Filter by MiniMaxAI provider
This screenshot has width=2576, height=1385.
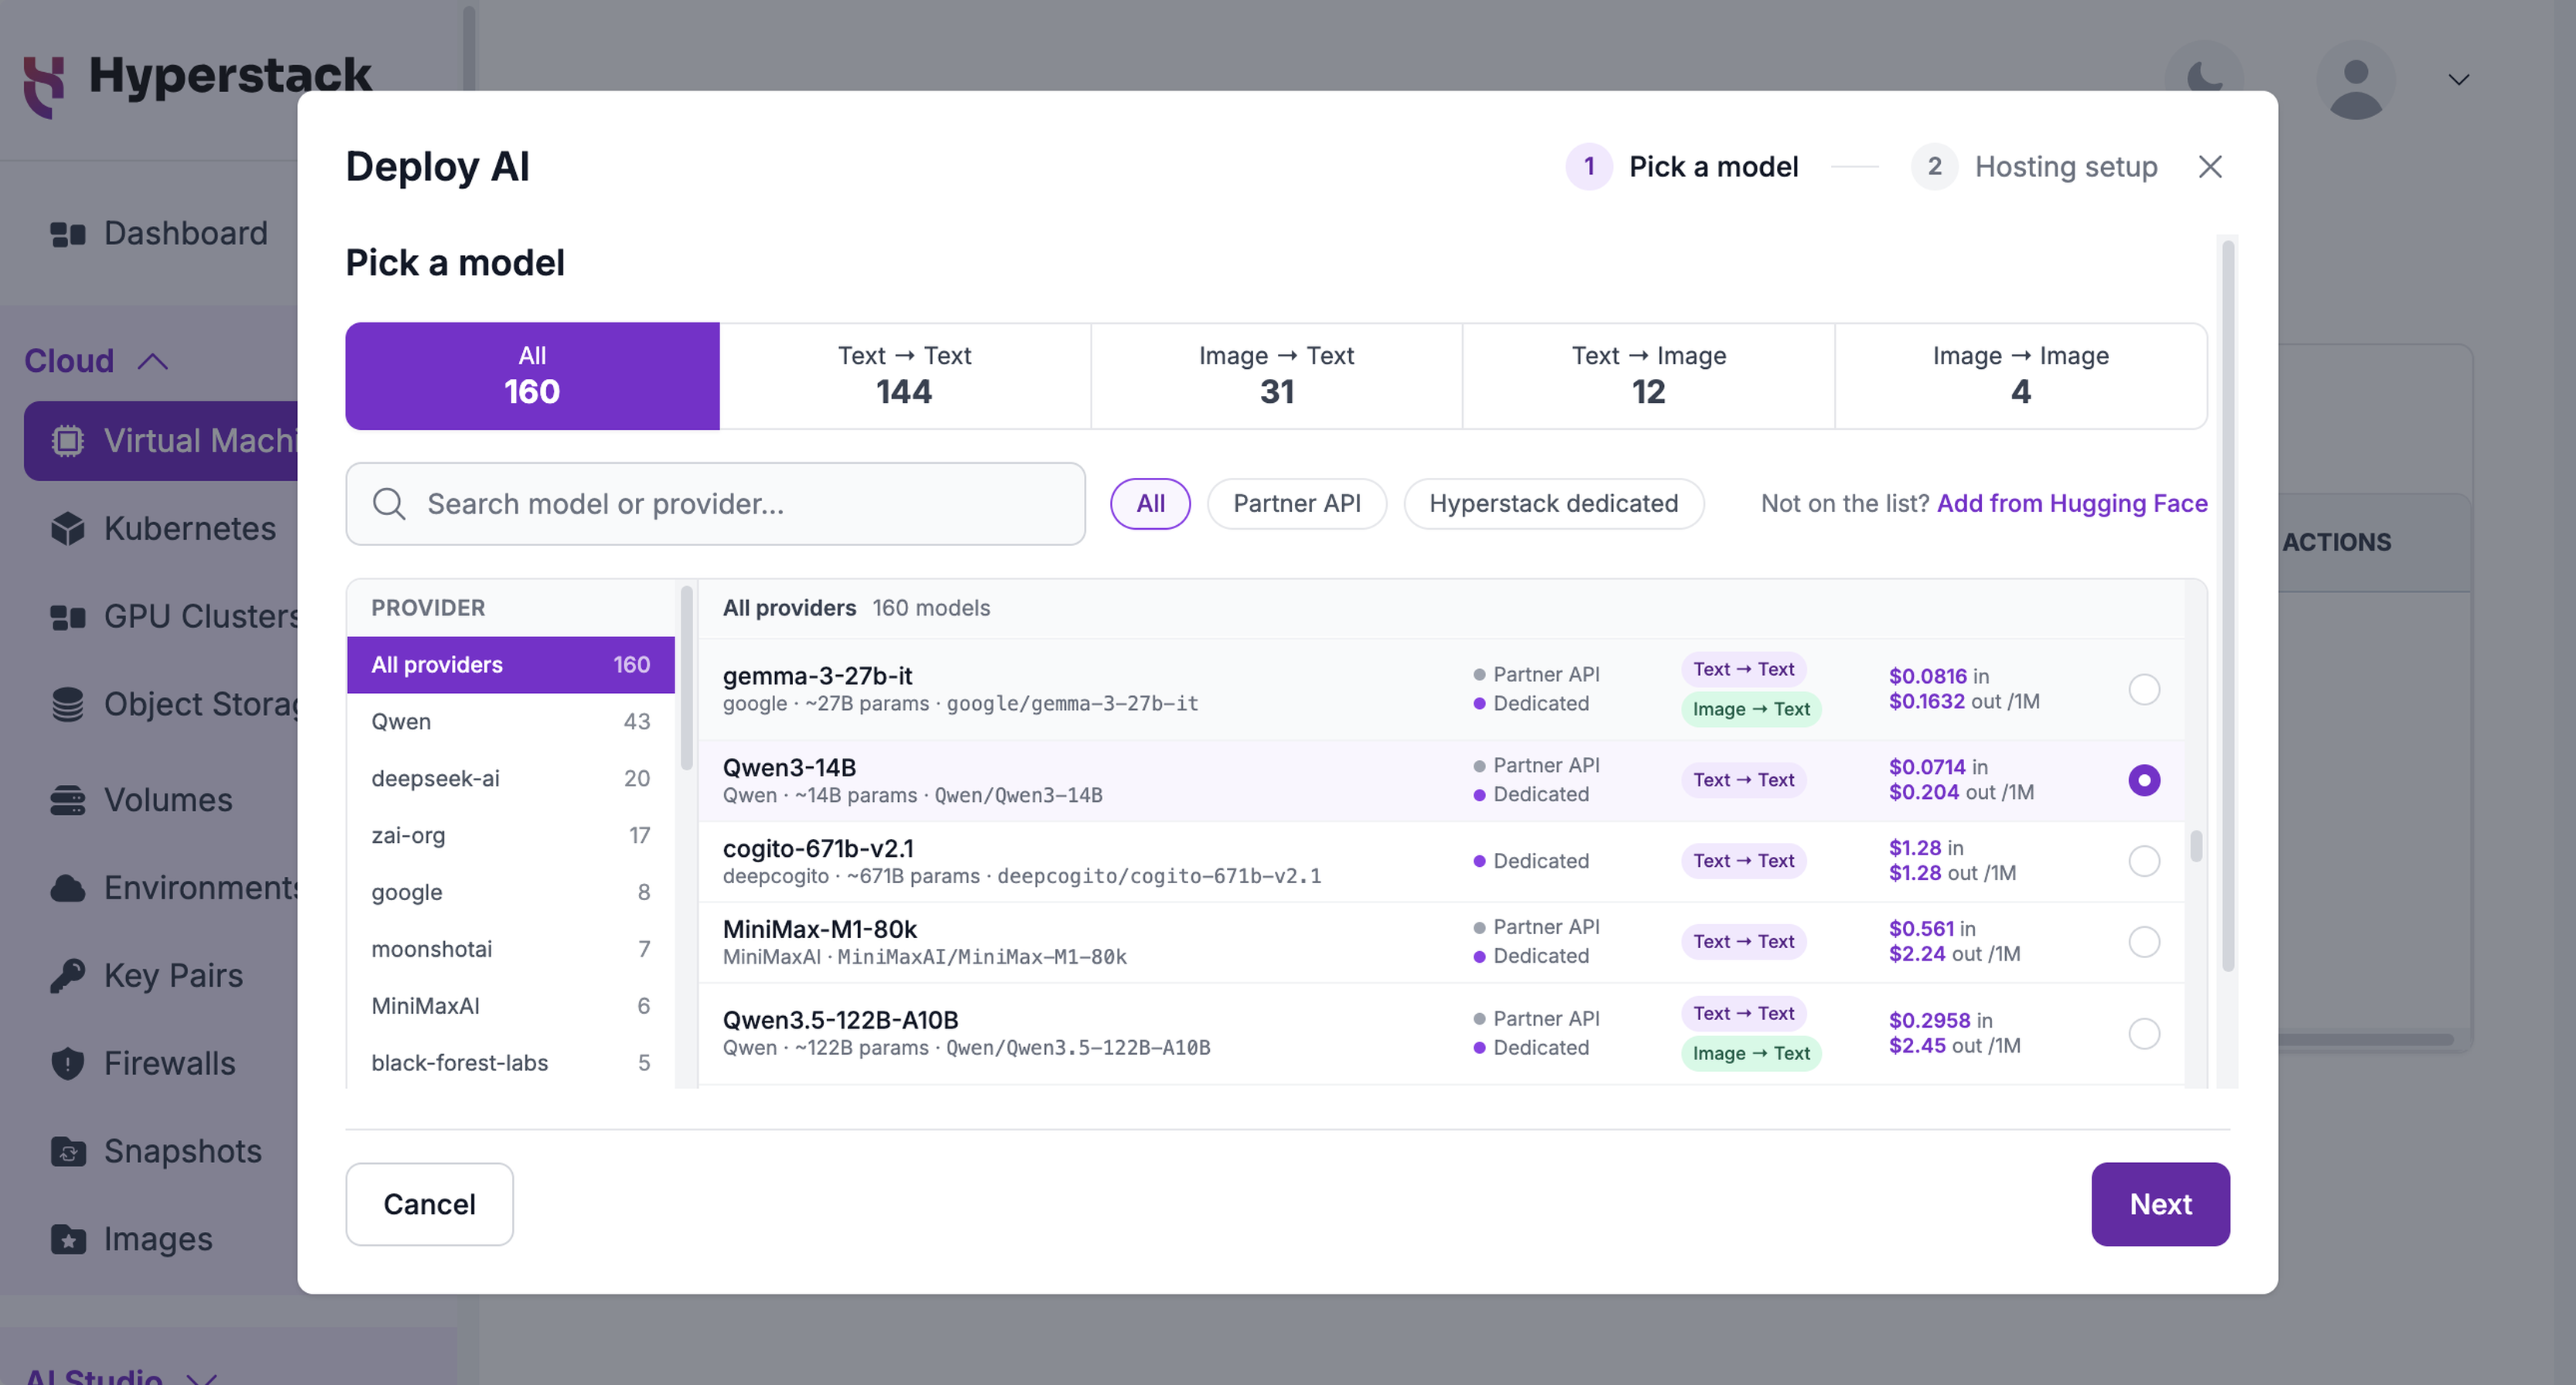point(511,1006)
